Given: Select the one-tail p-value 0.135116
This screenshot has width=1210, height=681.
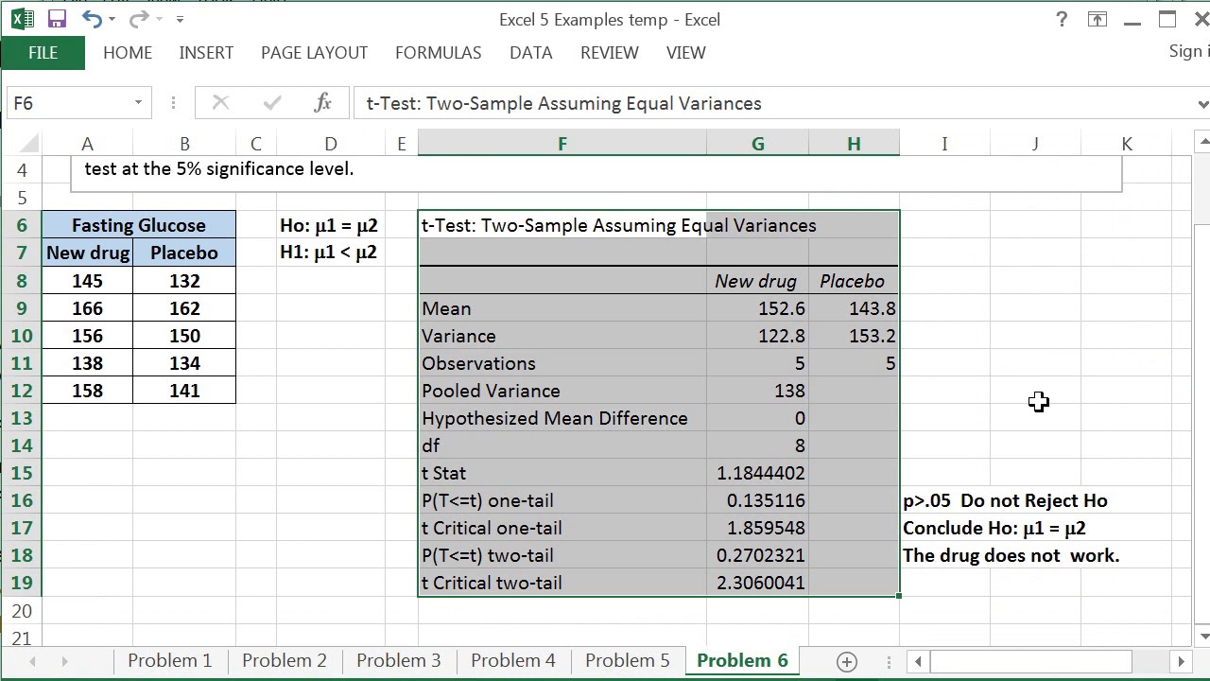Looking at the screenshot, I should (758, 500).
